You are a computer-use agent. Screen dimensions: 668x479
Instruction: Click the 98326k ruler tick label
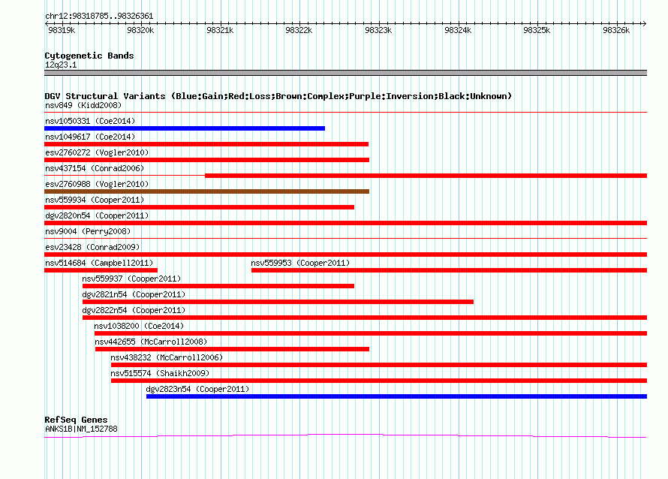point(616,30)
